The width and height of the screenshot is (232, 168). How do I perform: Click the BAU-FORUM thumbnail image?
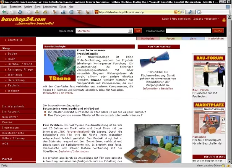click(209, 71)
